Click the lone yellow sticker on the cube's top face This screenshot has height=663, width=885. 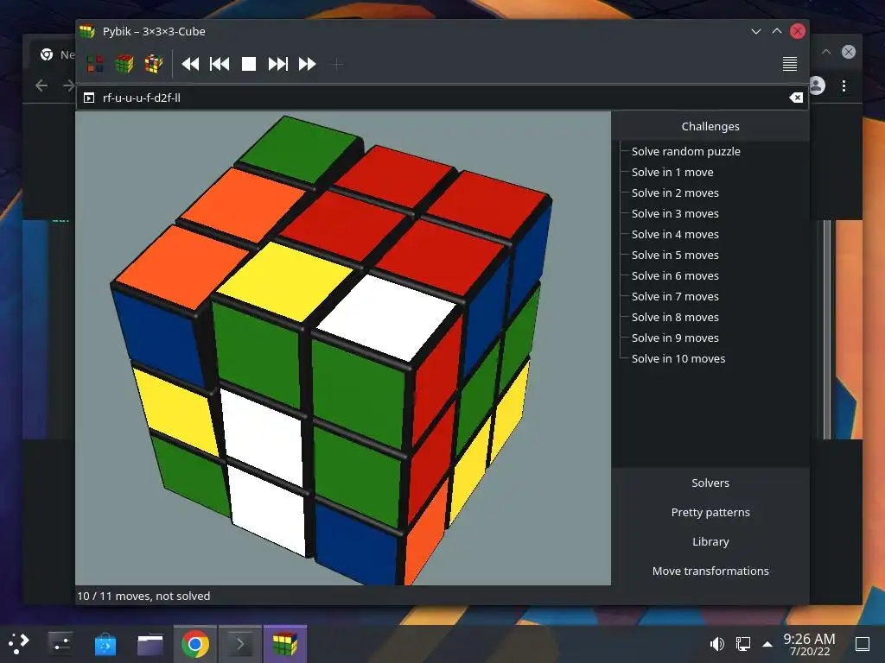(x=285, y=281)
